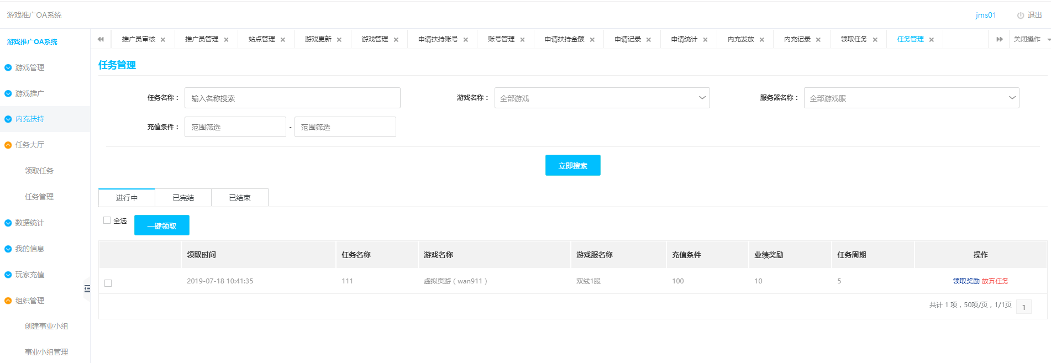Switch to the 已结束 tab
Image resolution: width=1051 pixels, height=363 pixels.
[x=240, y=198]
